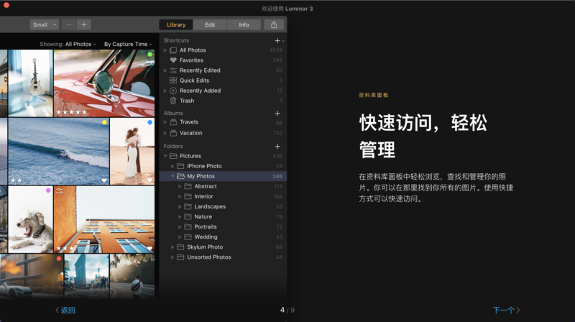Click the five-star rating on red car photo

tap(71, 112)
